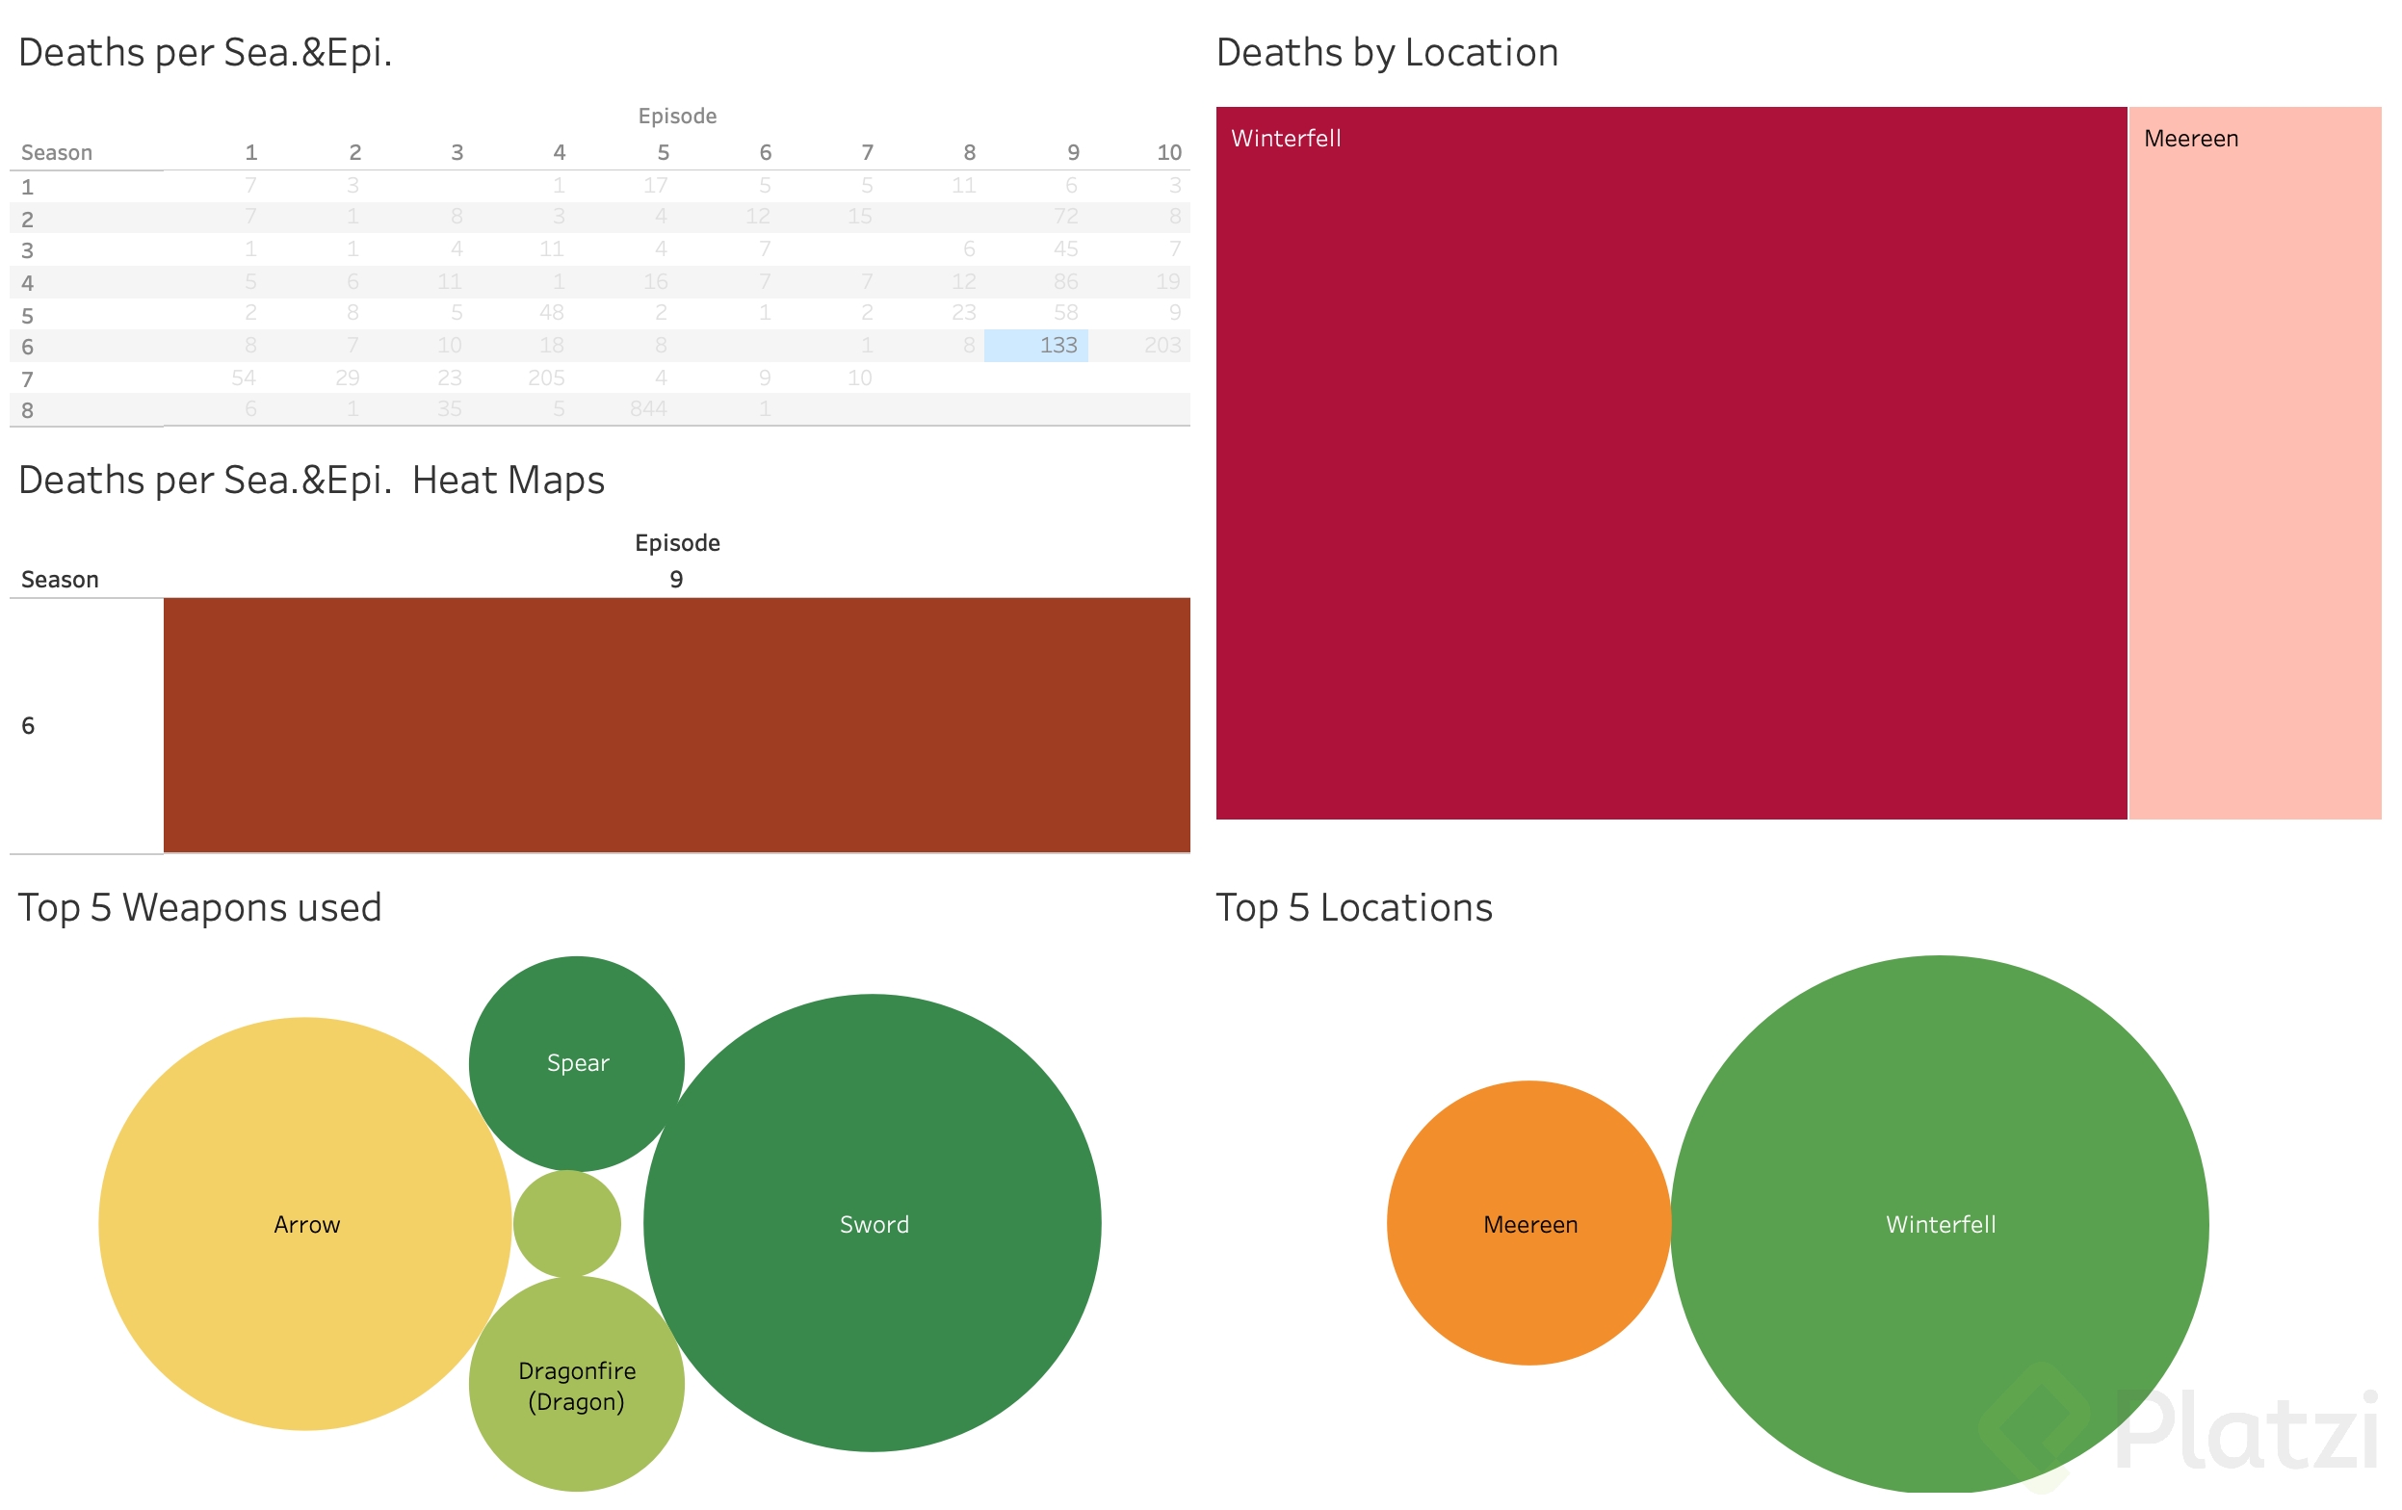The width and height of the screenshot is (2402, 1510).
Task: Click the small unlabeled green weapon bubble
Action: pyautogui.click(x=566, y=1224)
